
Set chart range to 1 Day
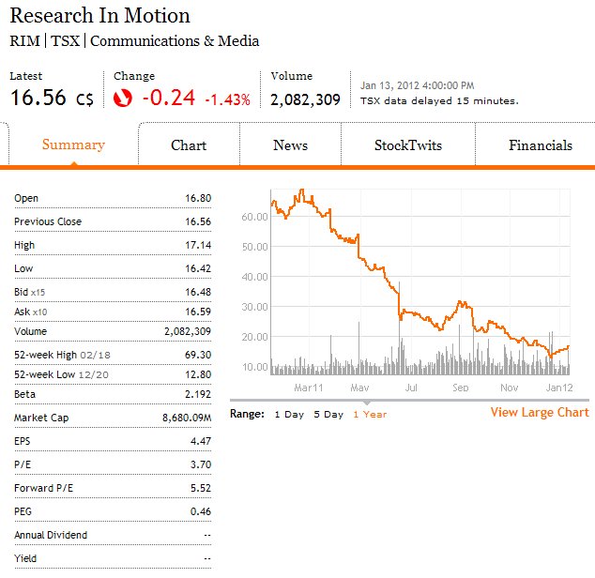289,414
